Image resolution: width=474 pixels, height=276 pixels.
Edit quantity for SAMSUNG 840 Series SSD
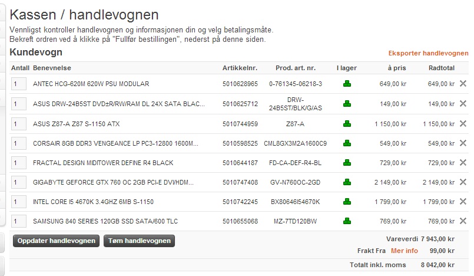coord(19,221)
